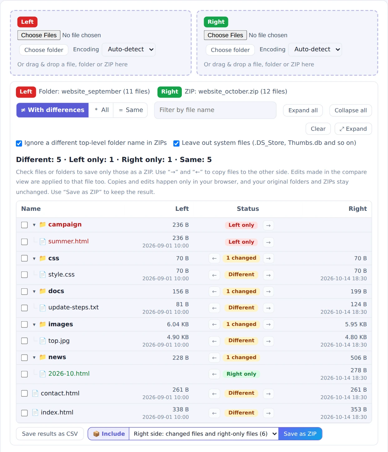Click the index.html file icon
This screenshot has height=452, width=388.
click(35, 412)
